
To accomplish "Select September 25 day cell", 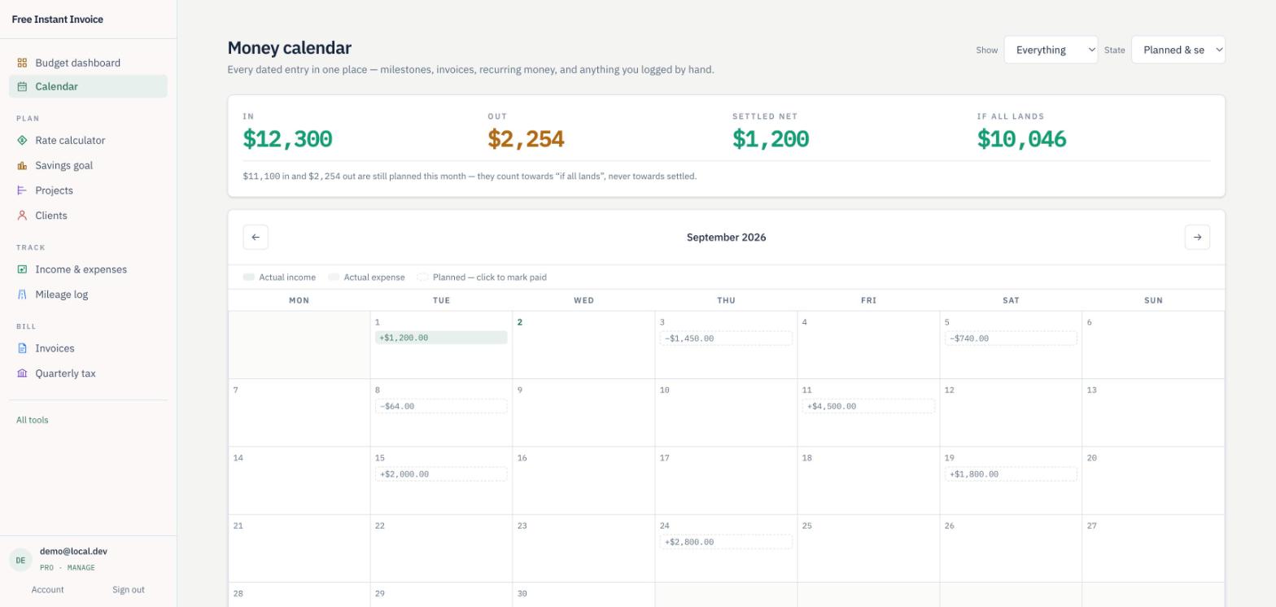I will coord(868,548).
